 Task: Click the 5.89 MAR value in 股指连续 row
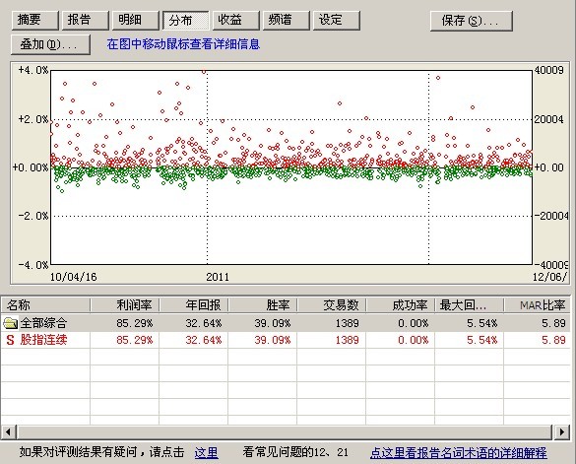click(x=553, y=340)
